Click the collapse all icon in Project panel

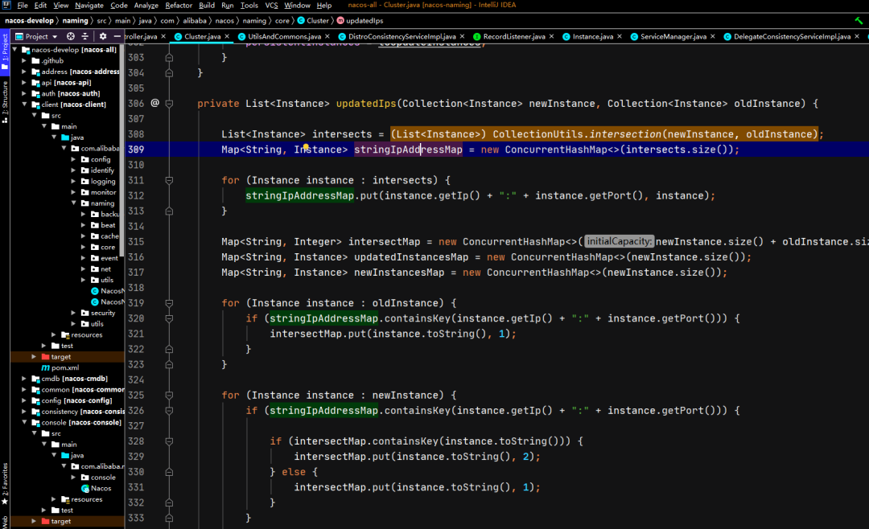[x=84, y=36]
